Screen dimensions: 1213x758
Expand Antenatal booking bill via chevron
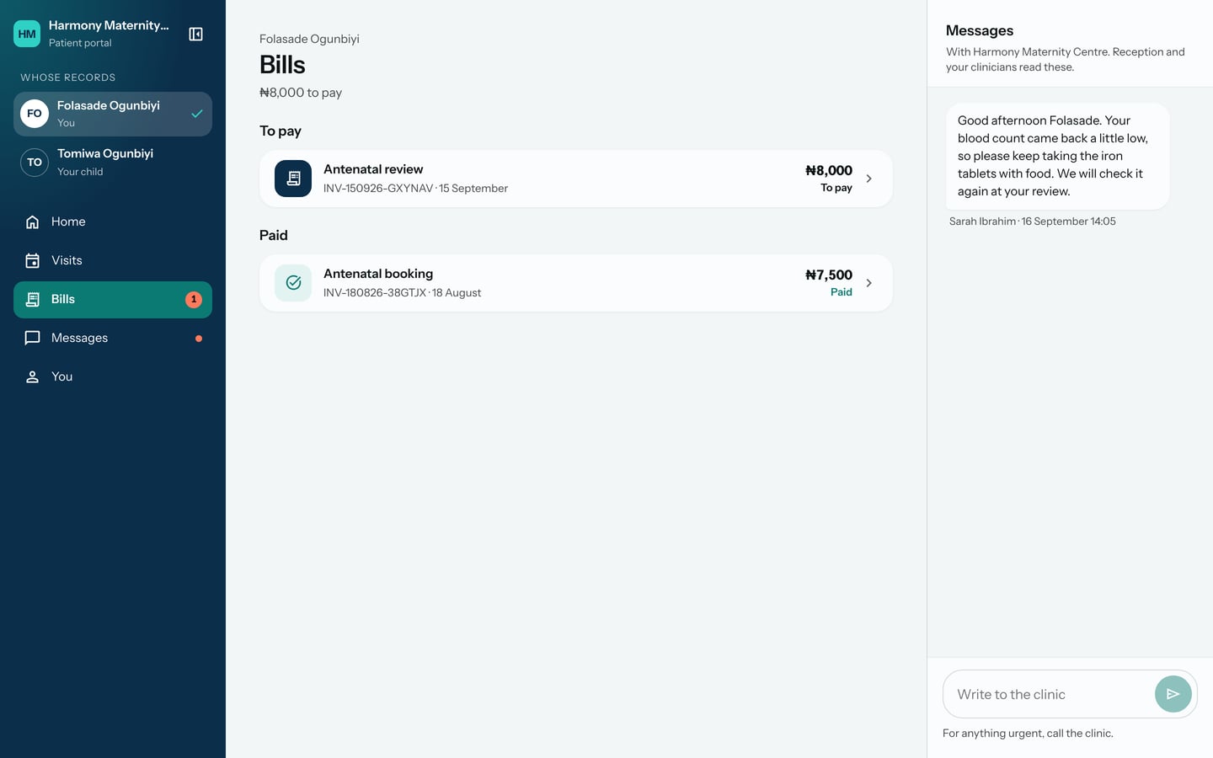pyautogui.click(x=869, y=283)
